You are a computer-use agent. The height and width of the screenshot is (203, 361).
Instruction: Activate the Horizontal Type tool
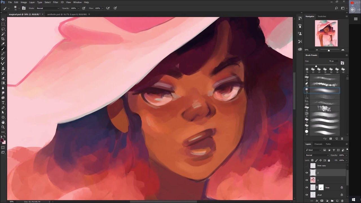point(3,103)
